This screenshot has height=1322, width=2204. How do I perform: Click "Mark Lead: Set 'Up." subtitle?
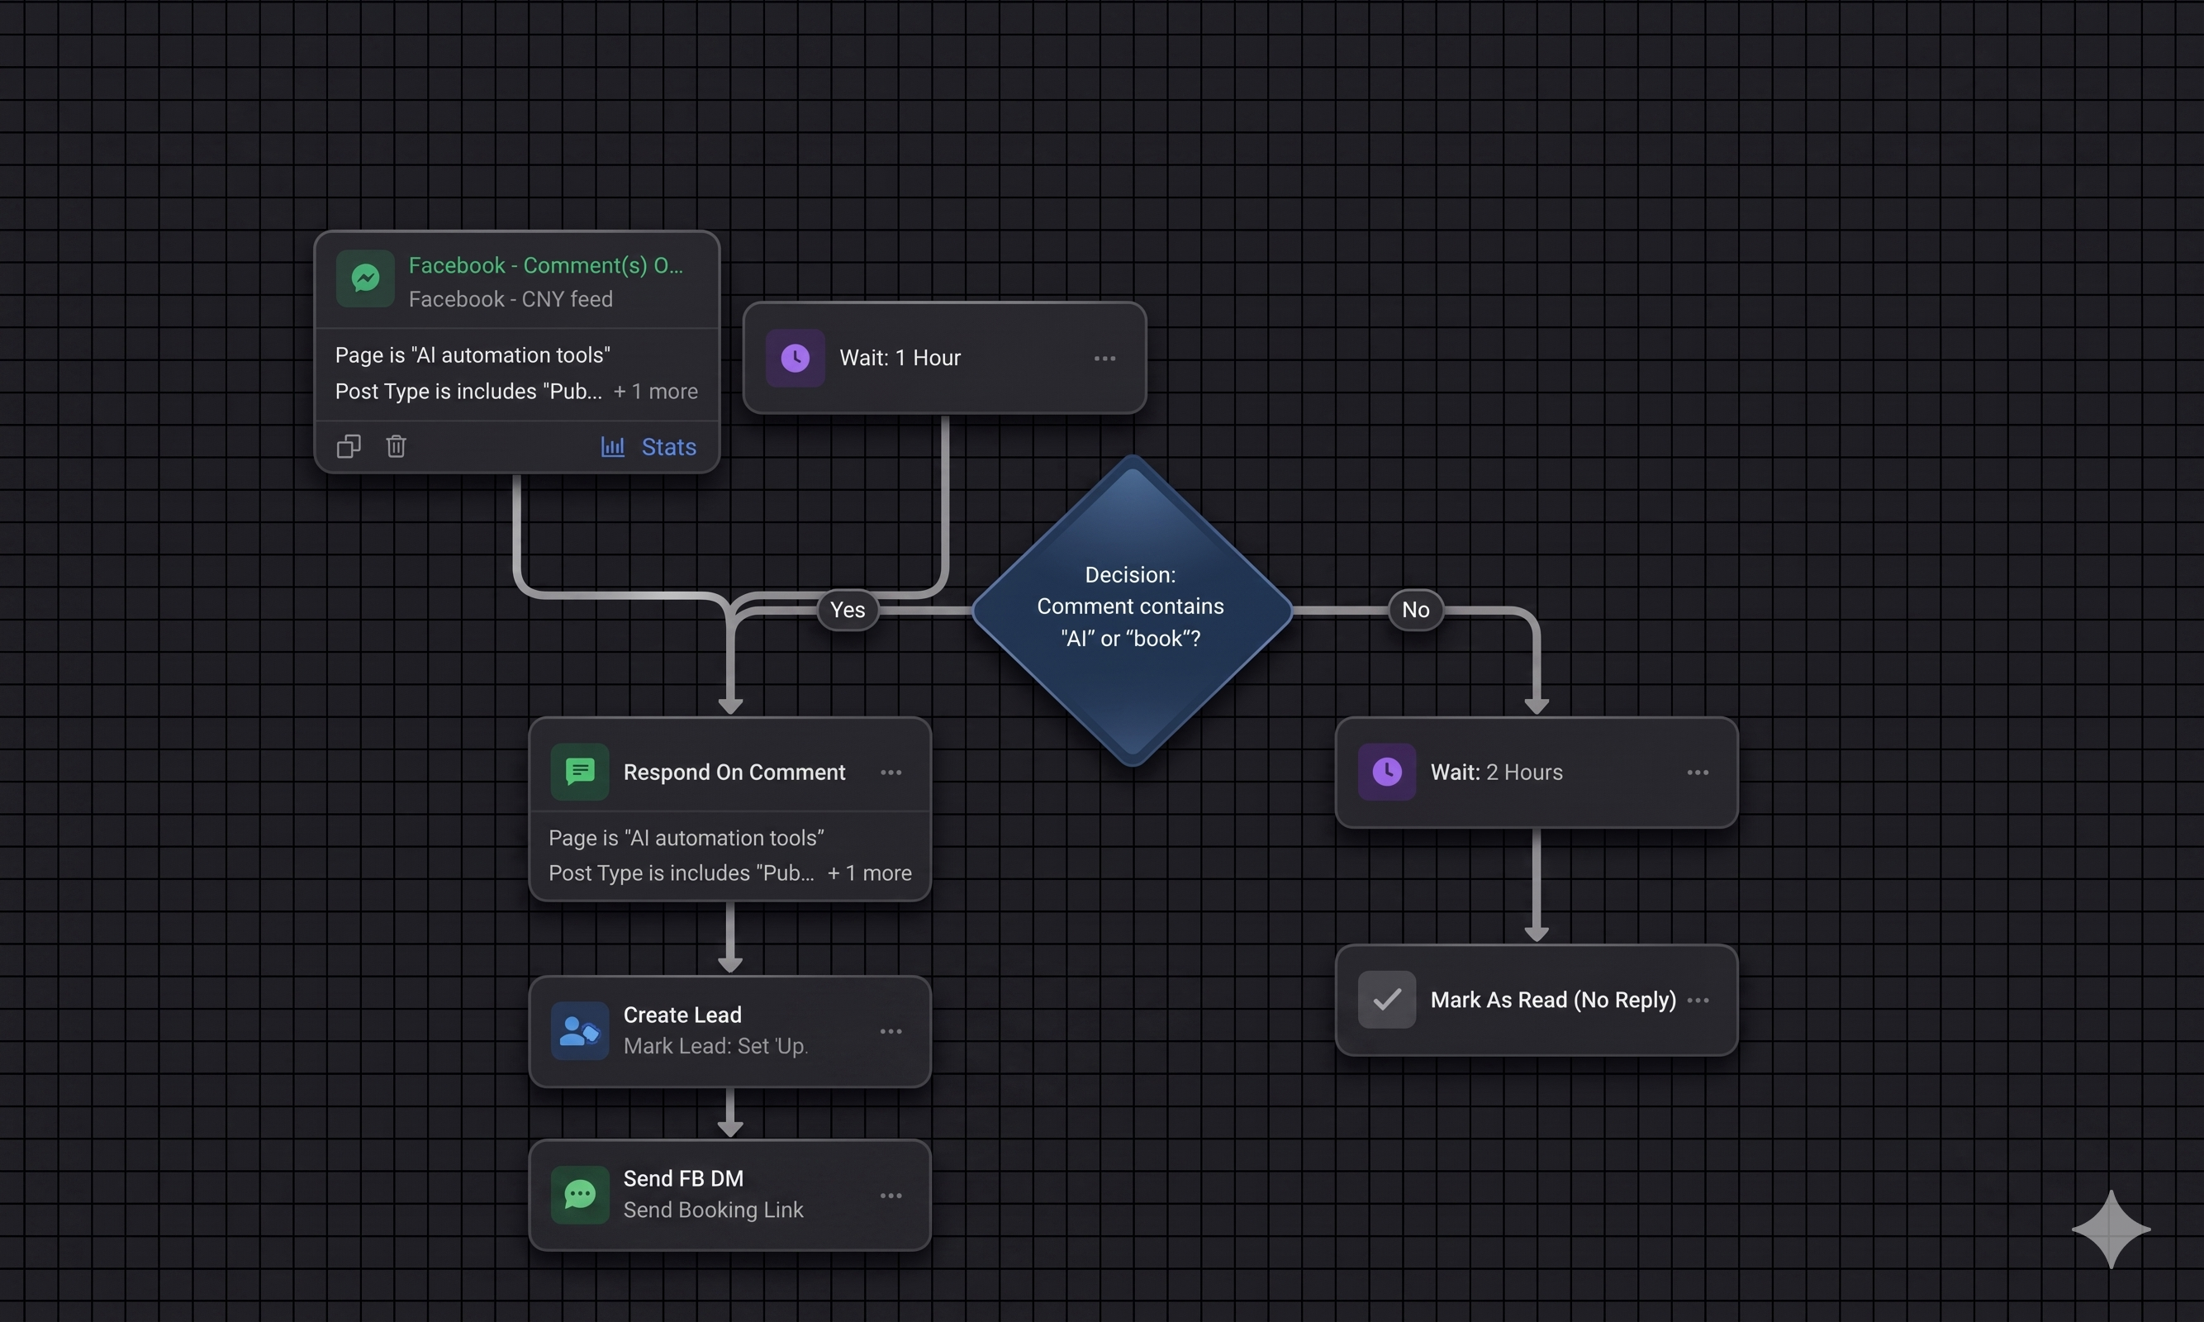coord(716,1047)
